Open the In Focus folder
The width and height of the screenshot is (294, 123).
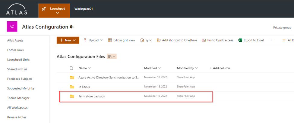84,87
